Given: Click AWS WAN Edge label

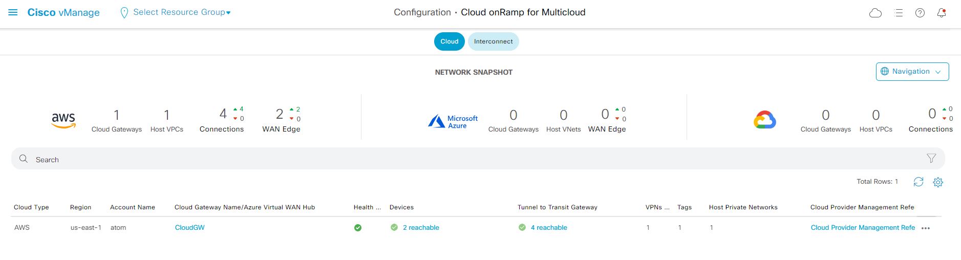Looking at the screenshot, I should [281, 129].
